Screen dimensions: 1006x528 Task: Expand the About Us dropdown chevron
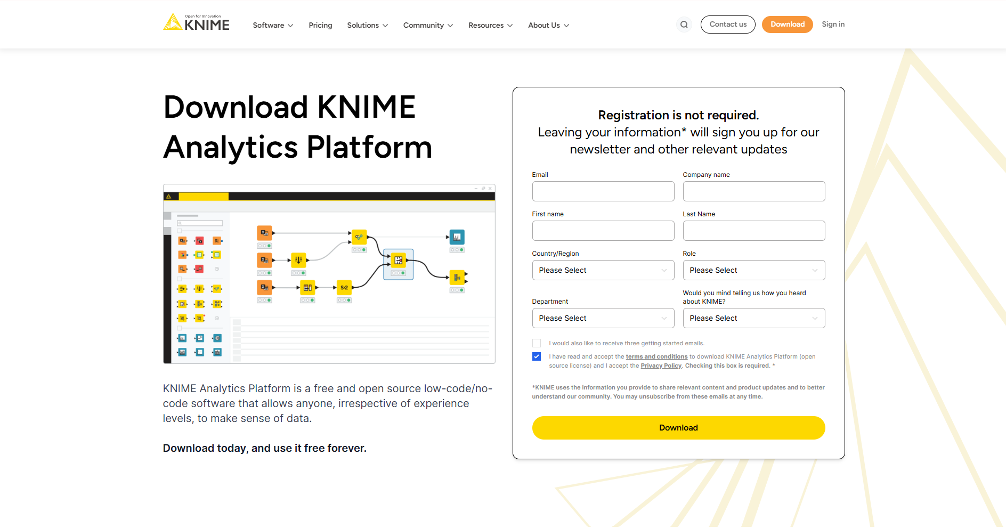[566, 25]
